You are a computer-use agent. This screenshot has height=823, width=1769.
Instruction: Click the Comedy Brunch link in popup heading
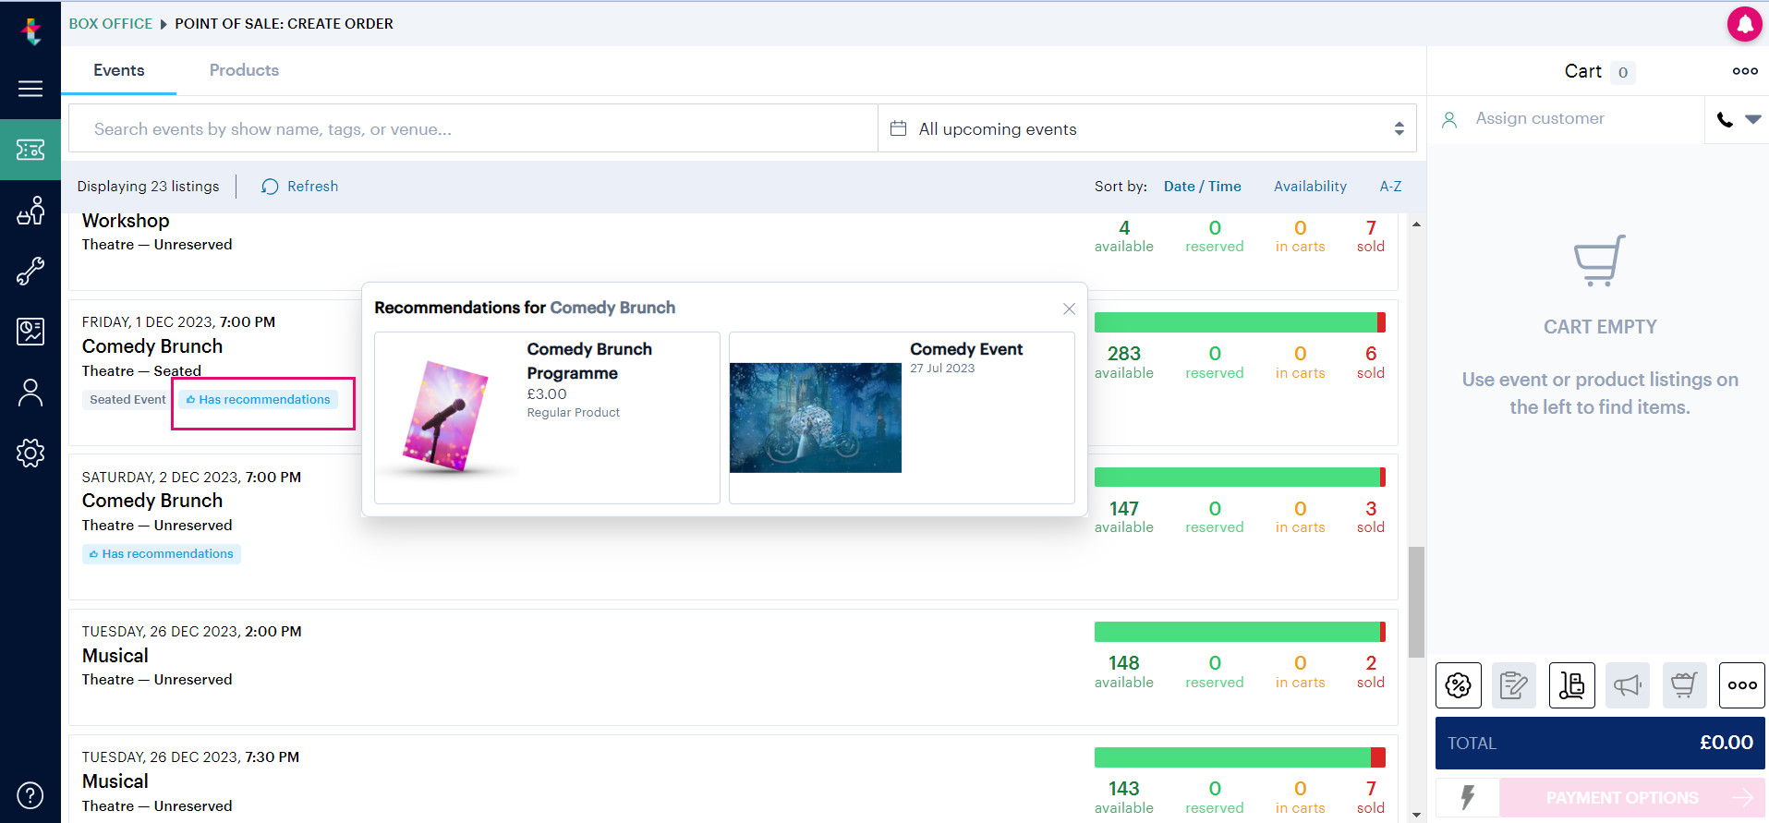(612, 308)
